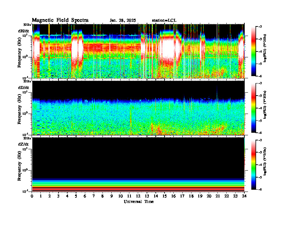Image resolution: width=291 pixels, height=225 pixels.
Task: Click hour "21" on the Universal Time axis
Action: point(218,196)
